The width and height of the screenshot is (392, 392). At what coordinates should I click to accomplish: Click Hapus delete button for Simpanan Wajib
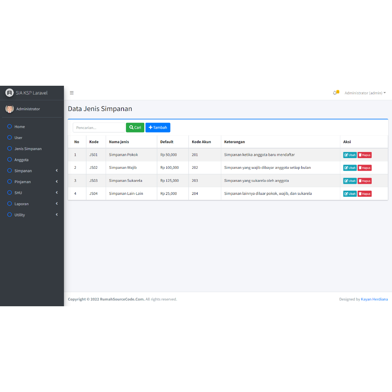364,168
